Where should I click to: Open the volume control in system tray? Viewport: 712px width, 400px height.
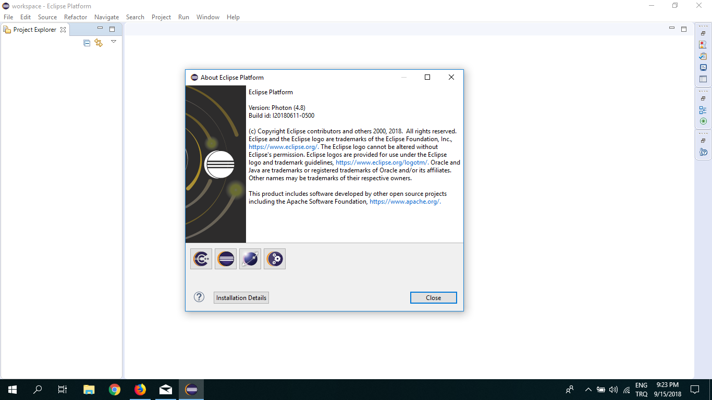click(613, 390)
